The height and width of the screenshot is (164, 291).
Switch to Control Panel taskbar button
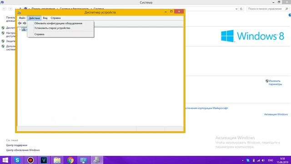(x=84, y=160)
